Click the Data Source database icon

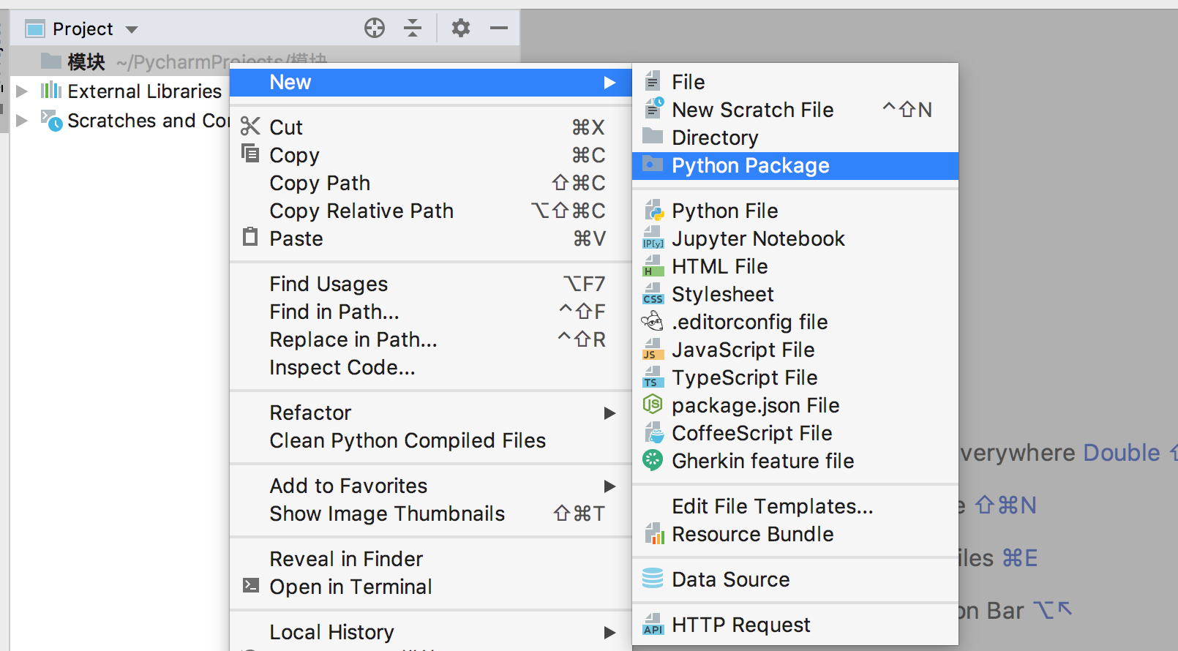[652, 579]
